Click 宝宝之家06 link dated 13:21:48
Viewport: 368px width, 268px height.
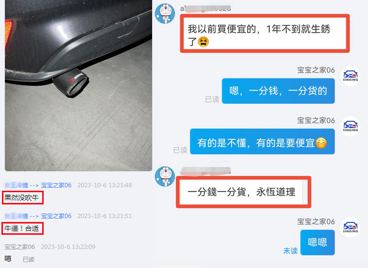click(56, 185)
